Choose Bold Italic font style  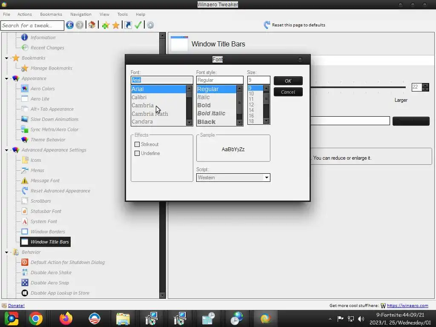[x=217, y=113]
